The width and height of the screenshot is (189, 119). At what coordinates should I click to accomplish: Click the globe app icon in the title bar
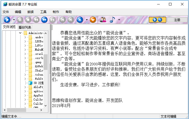click(x=5, y=4)
